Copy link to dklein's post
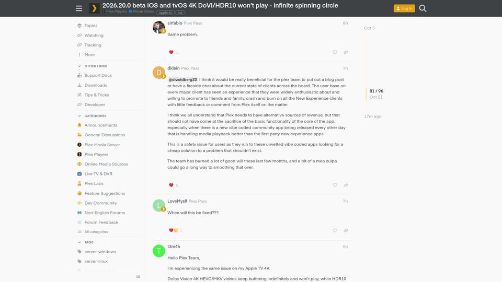 [x=346, y=185]
